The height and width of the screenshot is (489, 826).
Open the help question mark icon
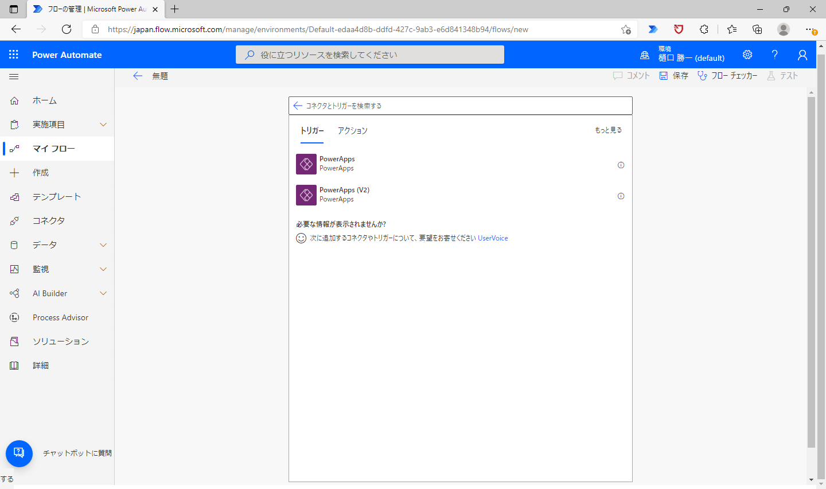pyautogui.click(x=775, y=55)
